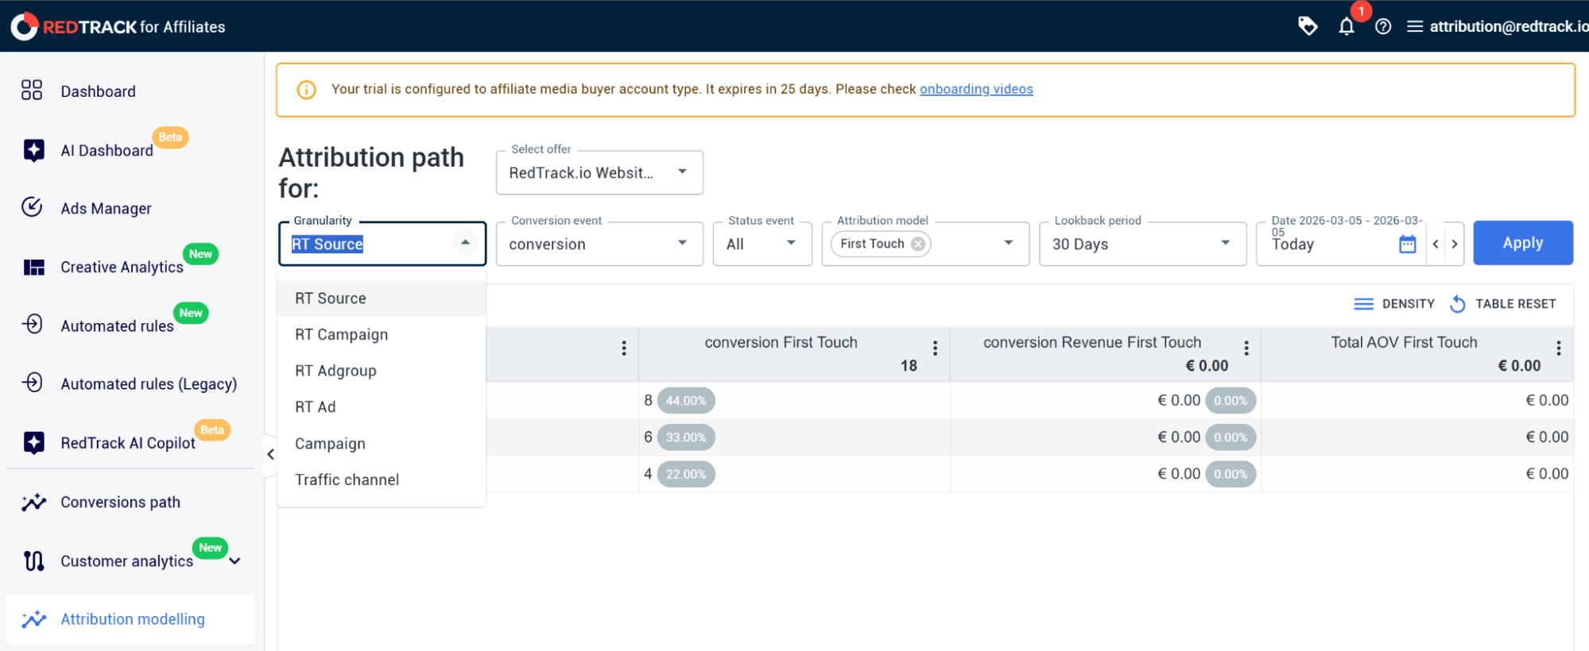Go to previous date range arrow
The width and height of the screenshot is (1589, 651).
[x=1435, y=244]
